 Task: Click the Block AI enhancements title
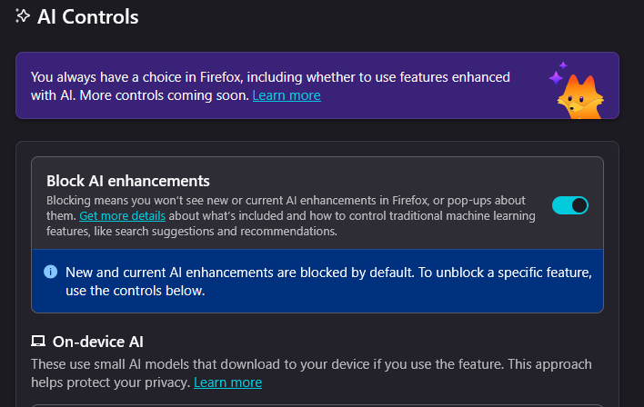128,181
